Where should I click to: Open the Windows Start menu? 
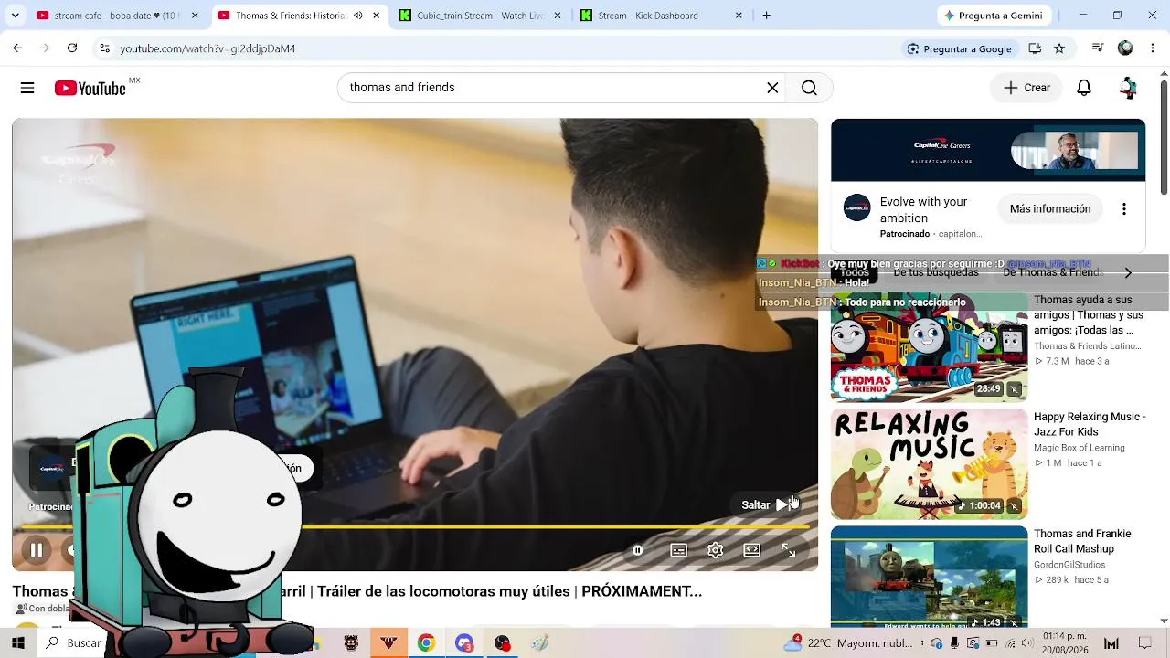[x=17, y=643]
